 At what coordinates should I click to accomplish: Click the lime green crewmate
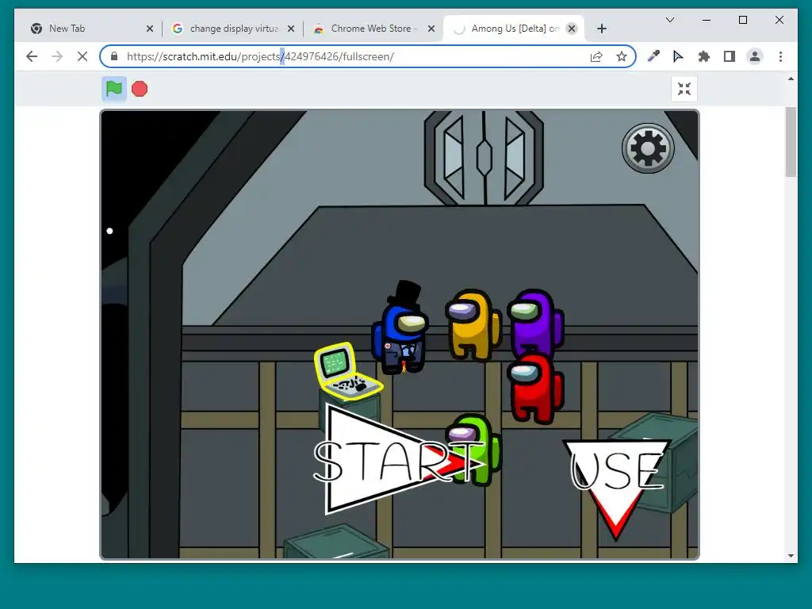(x=474, y=449)
